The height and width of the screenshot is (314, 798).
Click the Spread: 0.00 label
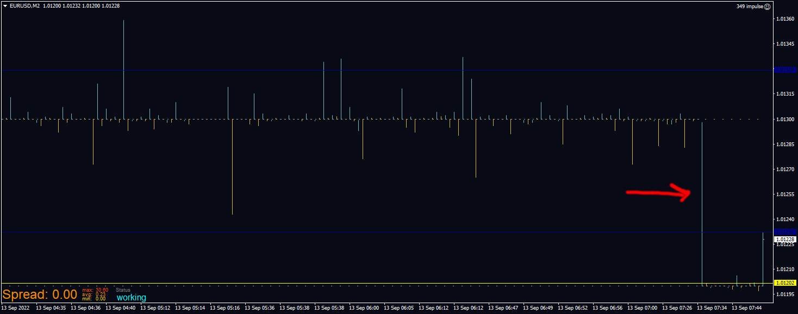point(40,295)
